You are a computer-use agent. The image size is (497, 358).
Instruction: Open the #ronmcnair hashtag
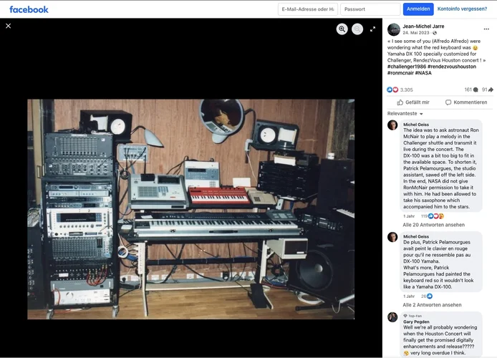400,73
